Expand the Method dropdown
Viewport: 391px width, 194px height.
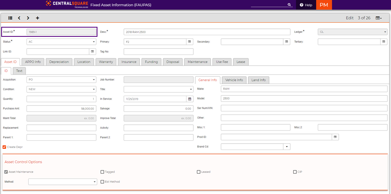click(x=95, y=182)
